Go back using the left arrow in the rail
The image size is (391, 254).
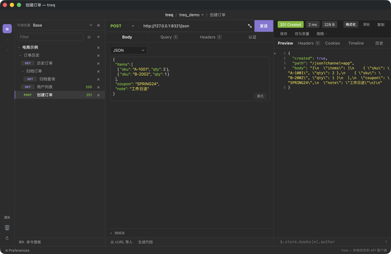pyautogui.click(x=7, y=40)
